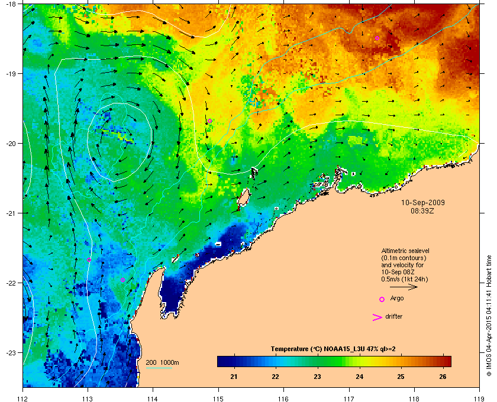Click the temperature color bar at 26

(x=443, y=361)
